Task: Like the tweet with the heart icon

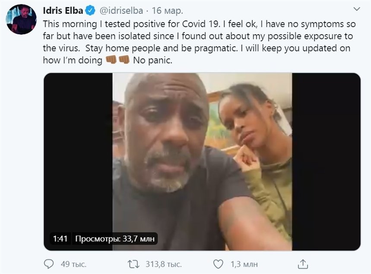Action: click(x=219, y=263)
